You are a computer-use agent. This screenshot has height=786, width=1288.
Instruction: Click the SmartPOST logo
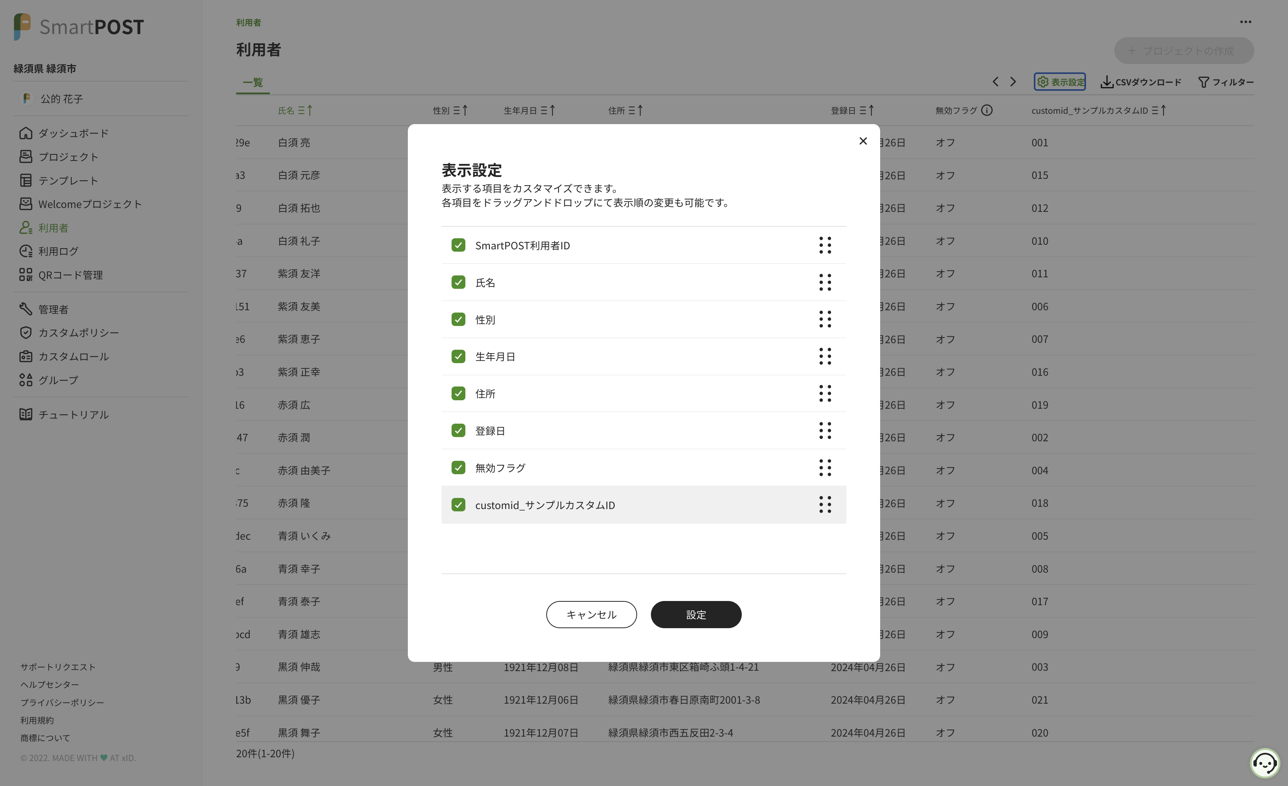pyautogui.click(x=79, y=27)
